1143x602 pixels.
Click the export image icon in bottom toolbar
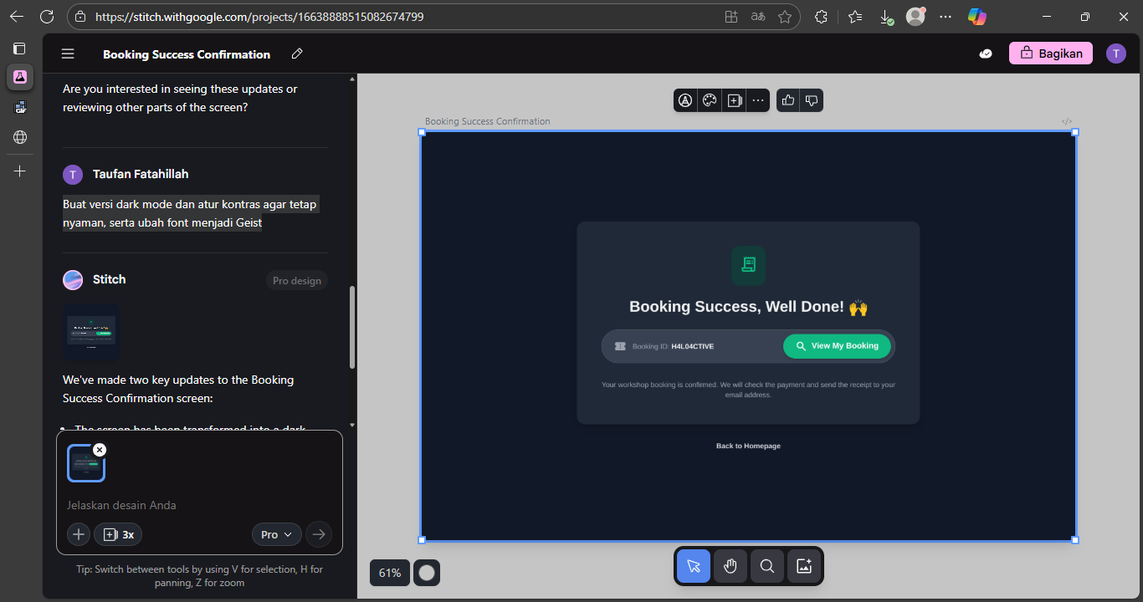point(803,566)
